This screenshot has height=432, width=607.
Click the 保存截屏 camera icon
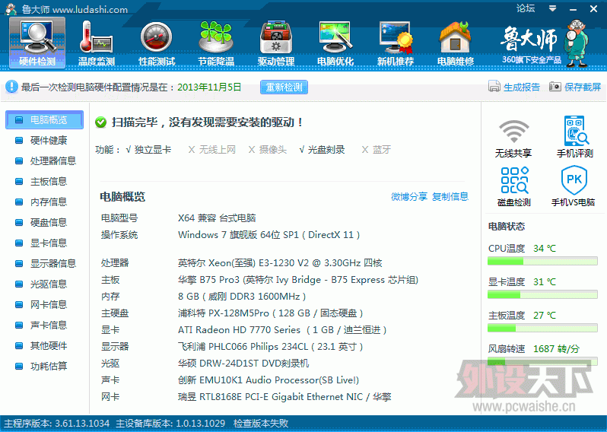click(x=555, y=86)
